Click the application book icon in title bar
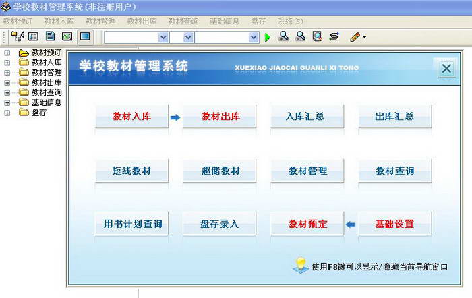 coord(5,6)
